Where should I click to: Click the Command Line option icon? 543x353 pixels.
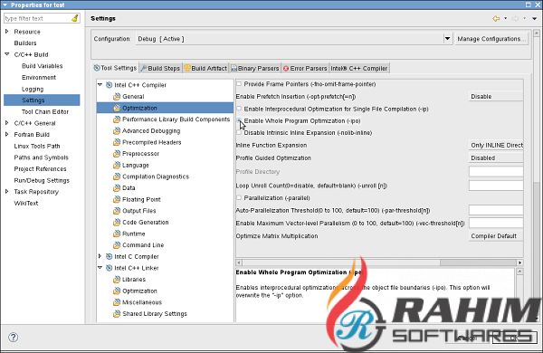(117, 245)
